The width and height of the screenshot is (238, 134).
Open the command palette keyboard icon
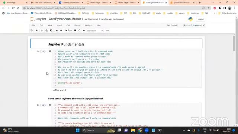coord(107,31)
